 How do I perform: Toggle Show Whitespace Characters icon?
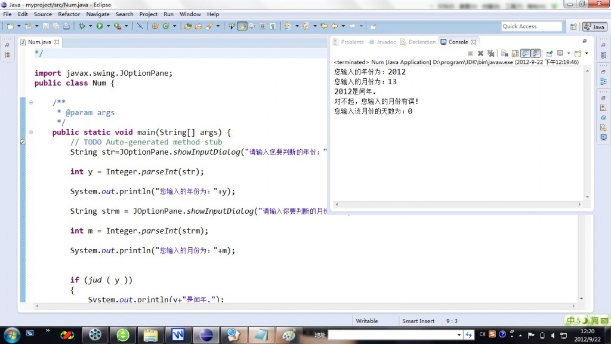(x=273, y=26)
